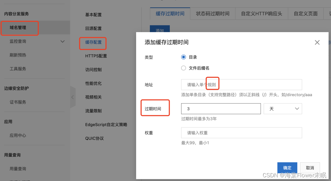Open the 天 time unit dropdown
The width and height of the screenshot is (331, 181).
pyautogui.click(x=283, y=109)
